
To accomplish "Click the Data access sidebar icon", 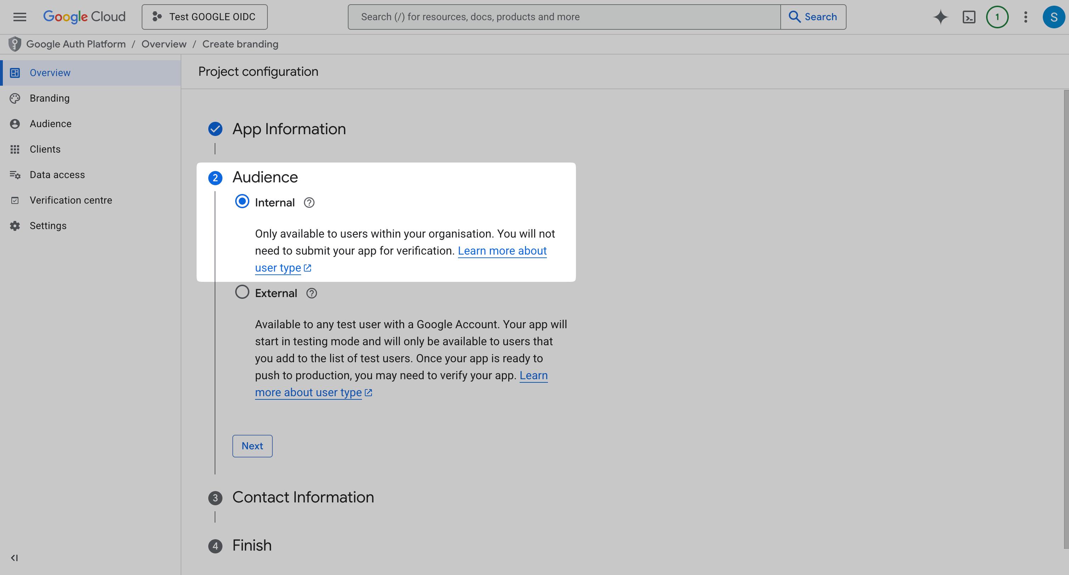I will (15, 175).
